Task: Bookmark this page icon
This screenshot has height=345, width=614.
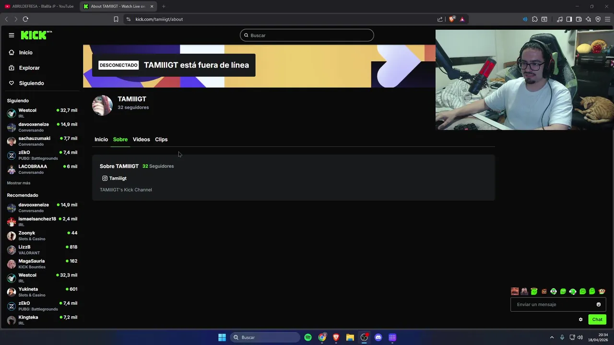Action: coord(116,19)
